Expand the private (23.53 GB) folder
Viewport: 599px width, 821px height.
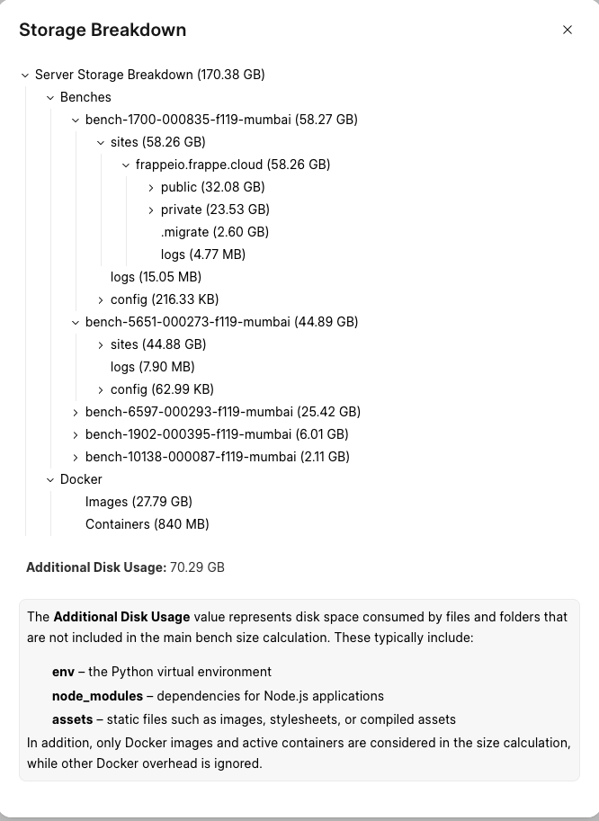tap(151, 210)
